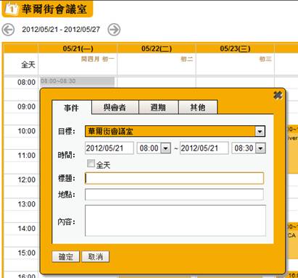Click the 15:00 time label
The height and width of the screenshot is (278, 298).
[x=26, y=253]
